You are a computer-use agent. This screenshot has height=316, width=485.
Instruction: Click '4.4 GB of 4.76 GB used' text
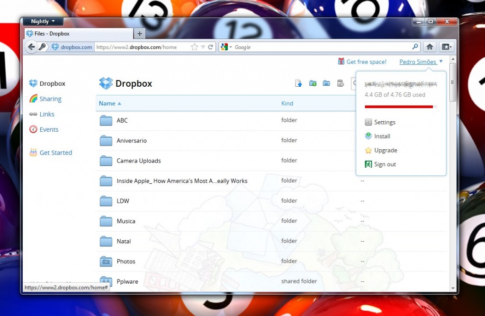point(395,95)
